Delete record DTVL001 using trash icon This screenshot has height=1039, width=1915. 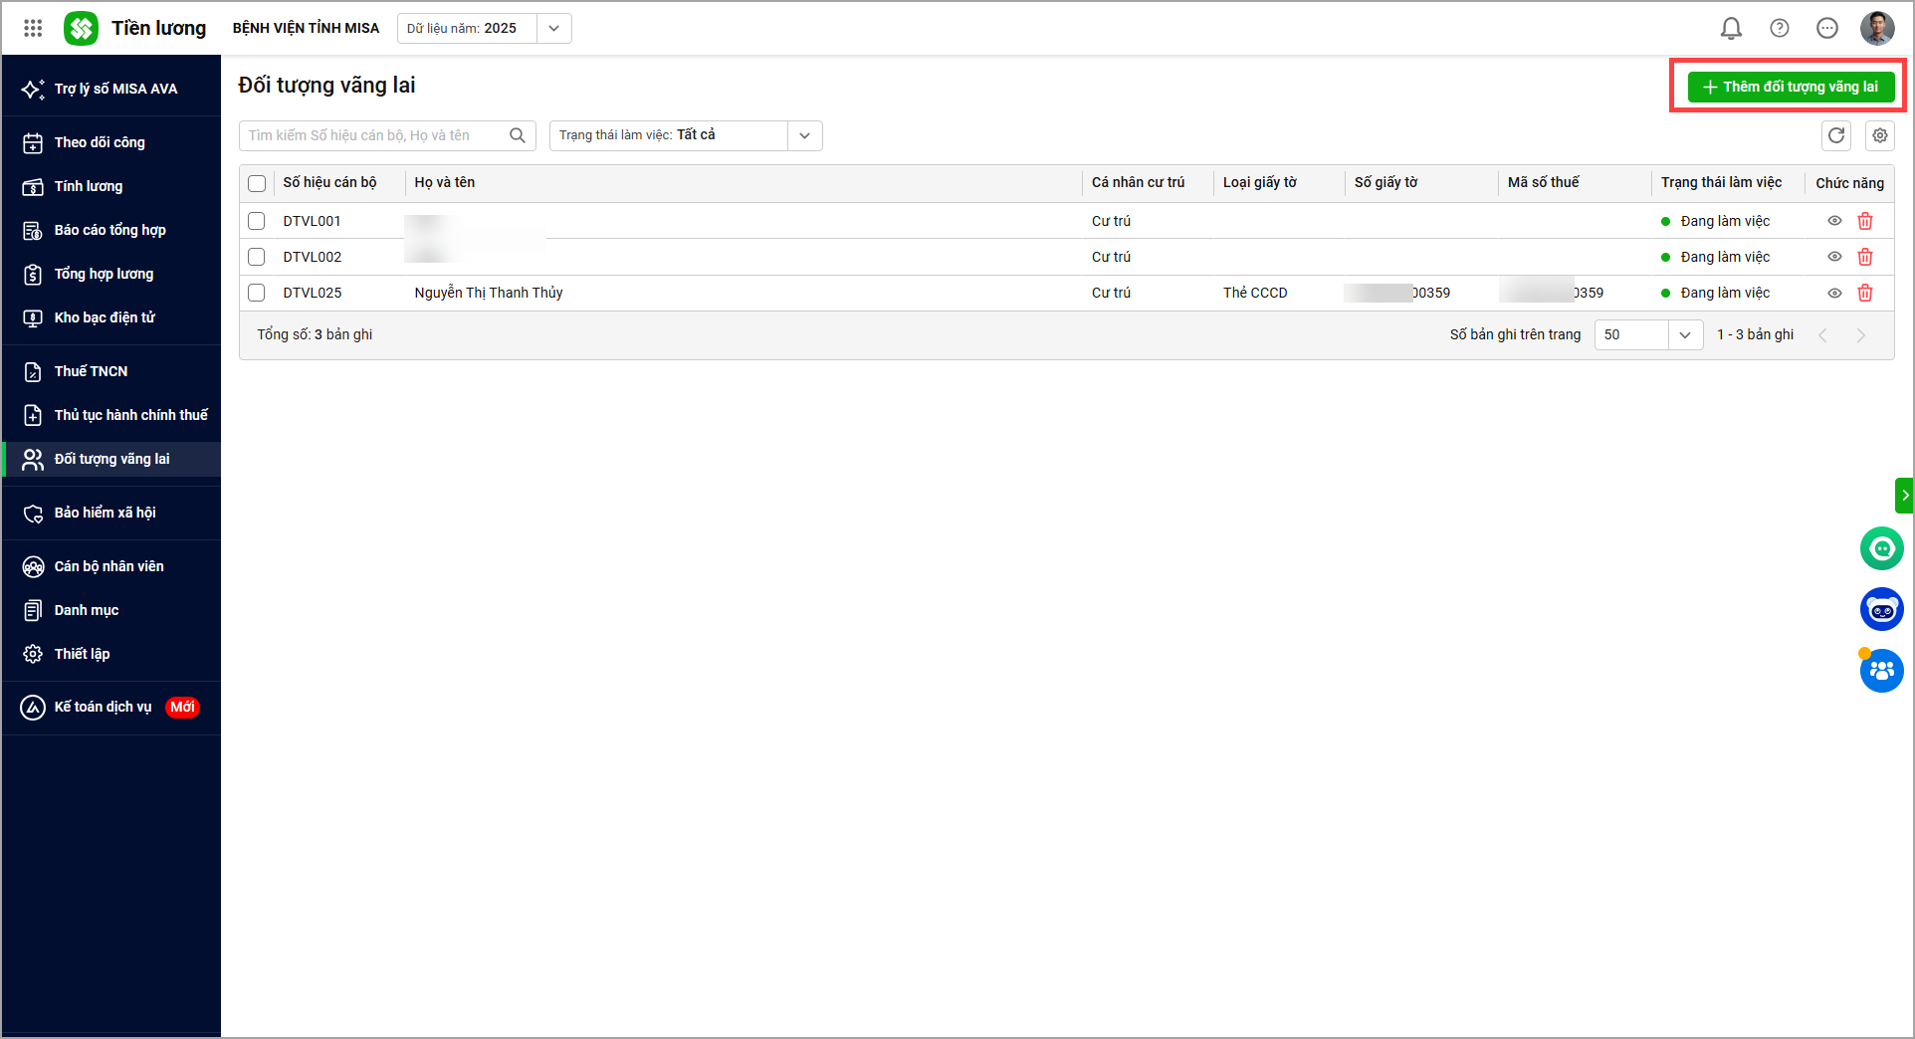pyautogui.click(x=1864, y=221)
